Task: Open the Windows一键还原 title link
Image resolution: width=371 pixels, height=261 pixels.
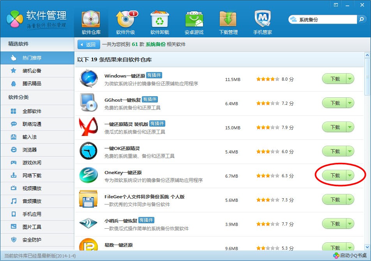Action: [x=125, y=76]
